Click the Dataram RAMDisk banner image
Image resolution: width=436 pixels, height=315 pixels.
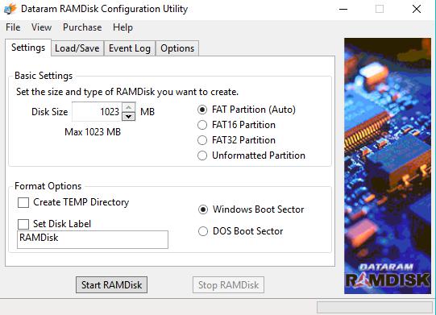point(388,166)
